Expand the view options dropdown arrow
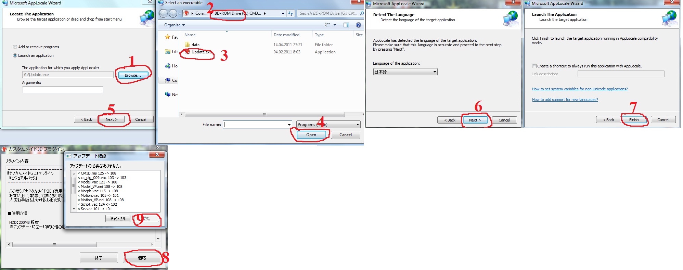The image size is (683, 270). tap(335, 25)
